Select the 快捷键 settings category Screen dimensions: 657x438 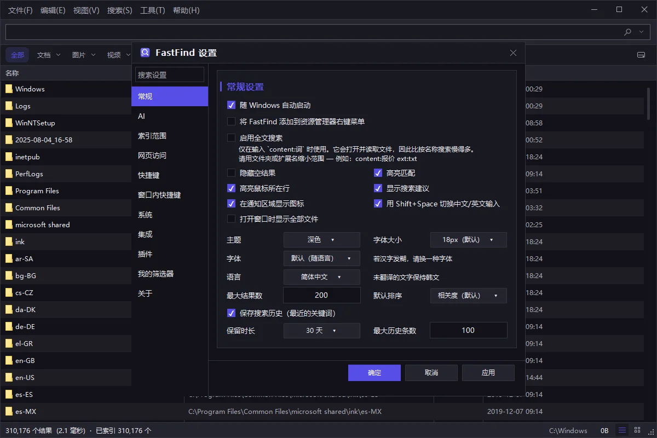(x=170, y=175)
